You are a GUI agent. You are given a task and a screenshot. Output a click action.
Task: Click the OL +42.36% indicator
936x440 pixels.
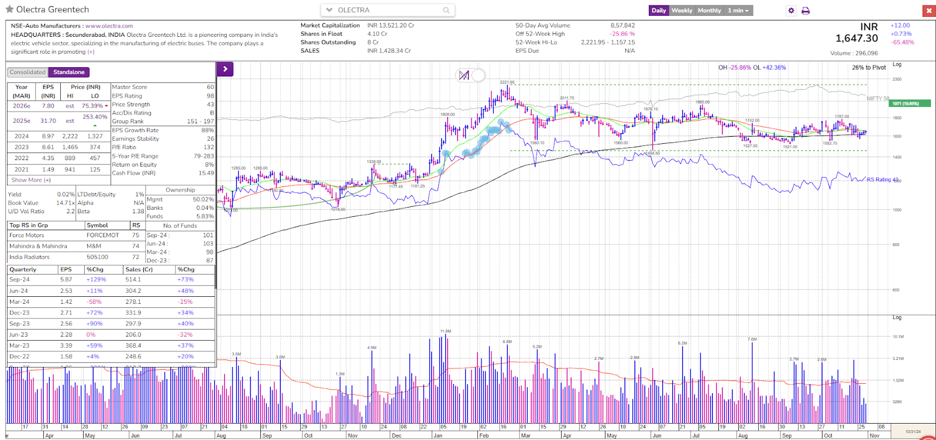point(769,68)
